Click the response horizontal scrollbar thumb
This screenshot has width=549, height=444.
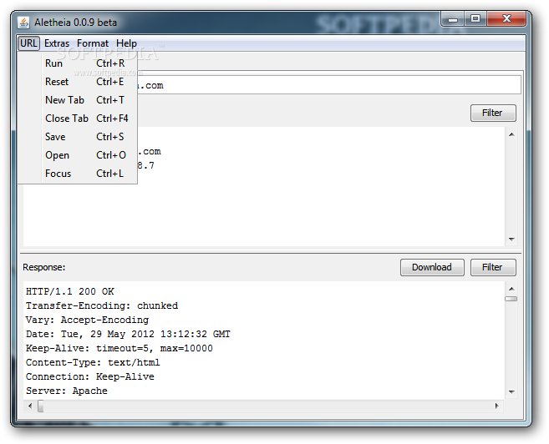(x=41, y=406)
